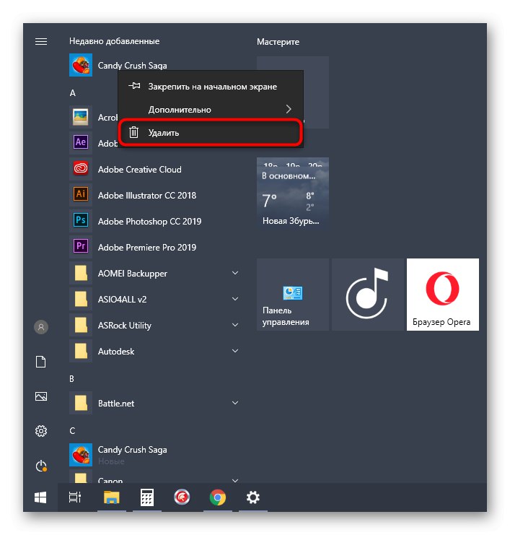Open the Панель управления tile

292,294
